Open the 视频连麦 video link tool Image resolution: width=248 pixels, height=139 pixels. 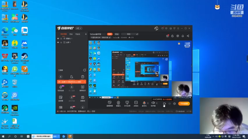(x=61, y=88)
